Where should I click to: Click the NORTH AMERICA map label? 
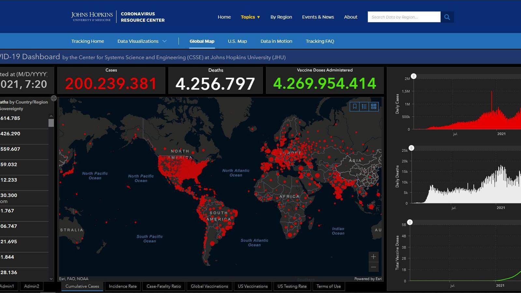180,154
